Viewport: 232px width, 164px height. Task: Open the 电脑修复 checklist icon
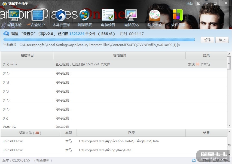pos(108,15)
